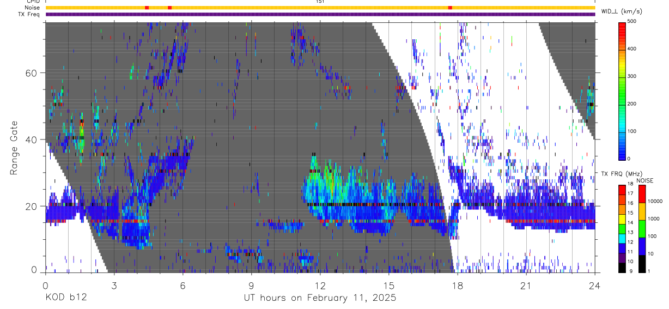
Task: Click the red swatch in TX FRQ legend
Action: 623,190
